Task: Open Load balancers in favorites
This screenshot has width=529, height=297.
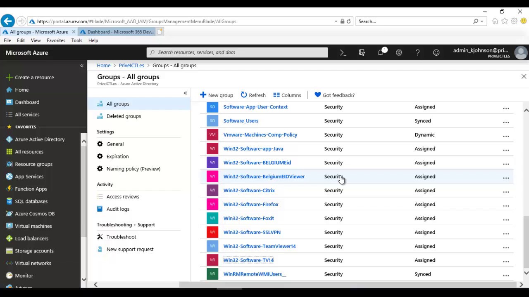Action: (x=31, y=238)
